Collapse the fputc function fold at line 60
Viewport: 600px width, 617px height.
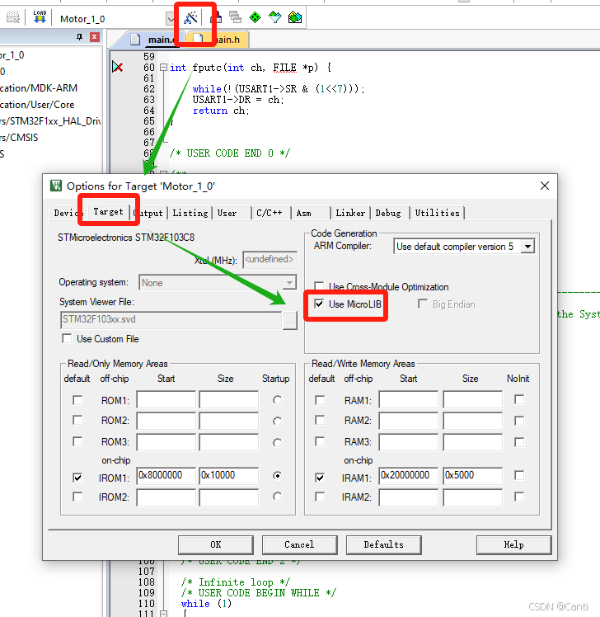(163, 68)
